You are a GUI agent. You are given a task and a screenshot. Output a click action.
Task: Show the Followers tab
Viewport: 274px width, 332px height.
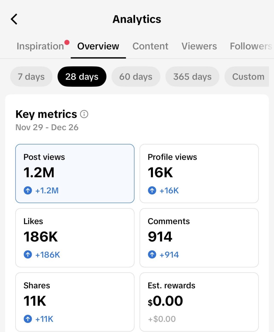pos(251,46)
